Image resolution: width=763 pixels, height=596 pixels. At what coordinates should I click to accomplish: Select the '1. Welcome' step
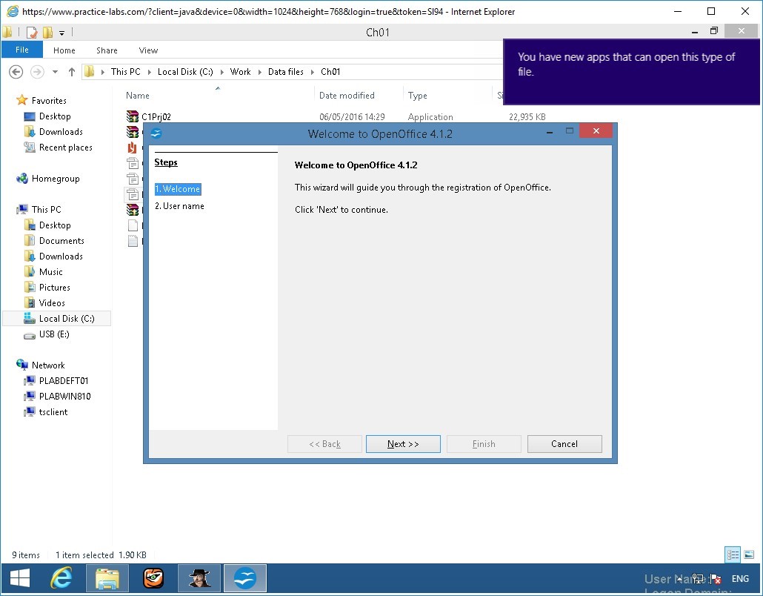click(178, 189)
